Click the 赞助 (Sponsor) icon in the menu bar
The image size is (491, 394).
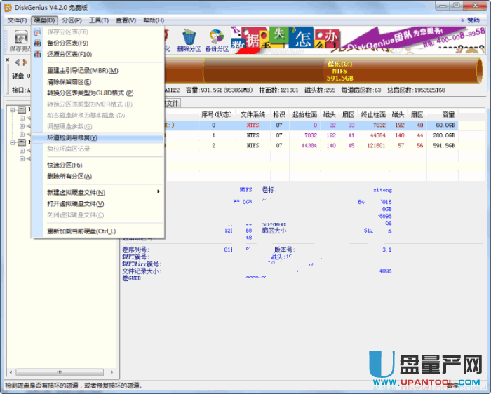tap(463, 20)
